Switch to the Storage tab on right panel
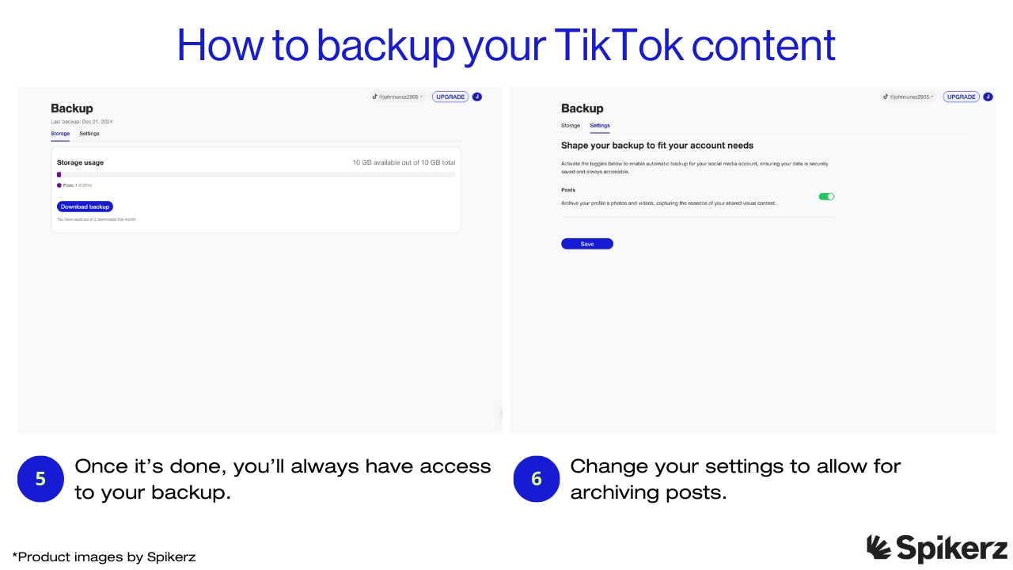1013x570 pixels. coord(570,125)
